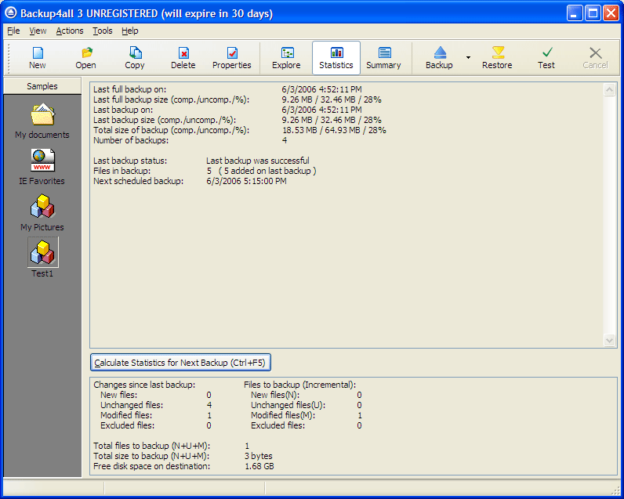Viewport: 624px width, 499px height.
Task: Click the 'Last full backup on:' label
Action: coord(129,89)
